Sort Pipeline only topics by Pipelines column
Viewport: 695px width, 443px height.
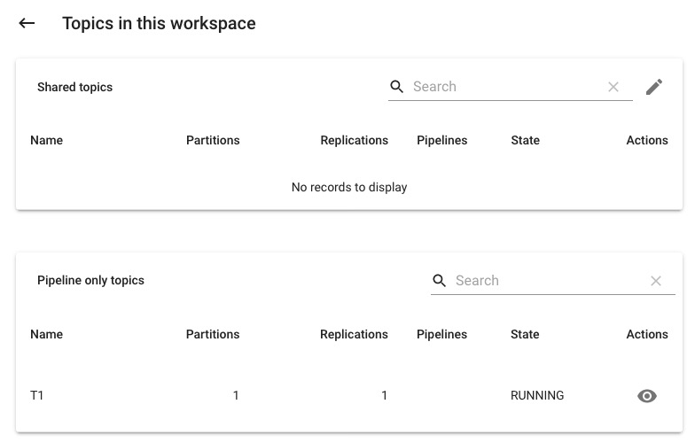[441, 335]
